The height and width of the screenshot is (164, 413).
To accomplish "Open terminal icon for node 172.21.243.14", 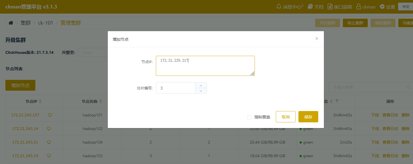I will [x=49, y=129].
